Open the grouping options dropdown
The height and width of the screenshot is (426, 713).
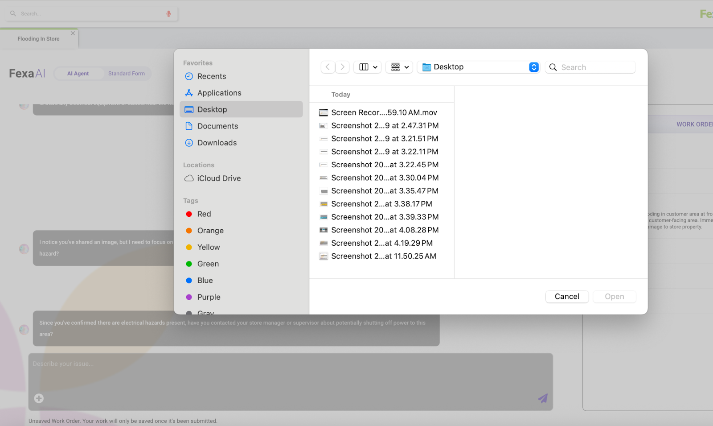pos(399,67)
